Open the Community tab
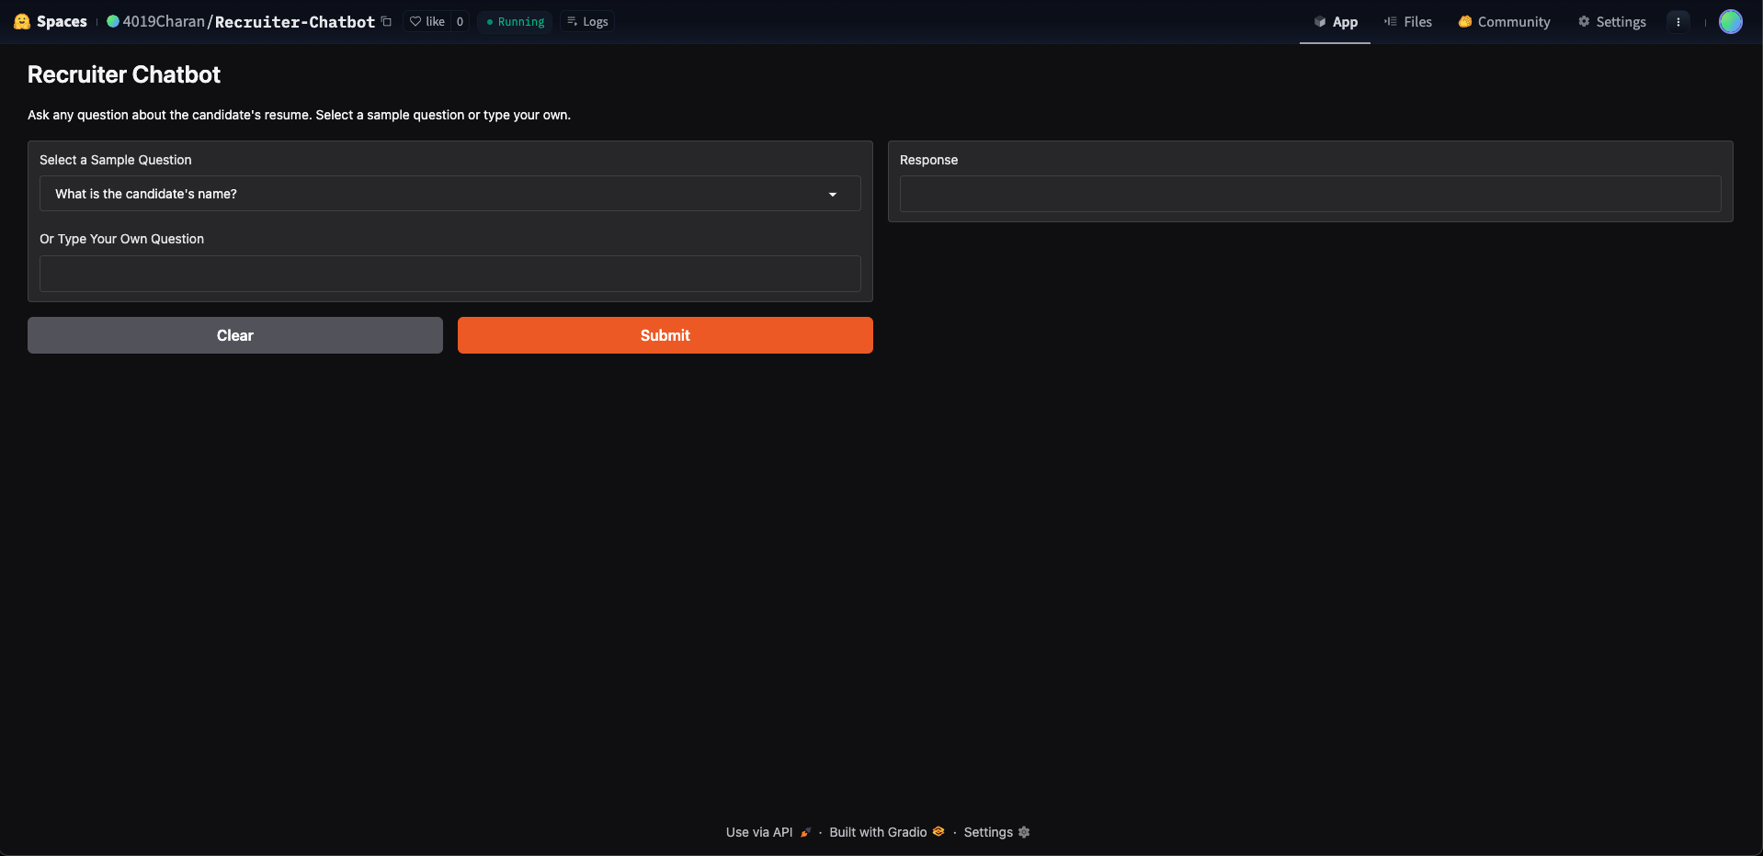The height and width of the screenshot is (856, 1763). pyautogui.click(x=1504, y=21)
